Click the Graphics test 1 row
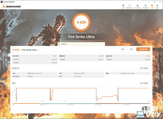 click(x=35, y=59)
